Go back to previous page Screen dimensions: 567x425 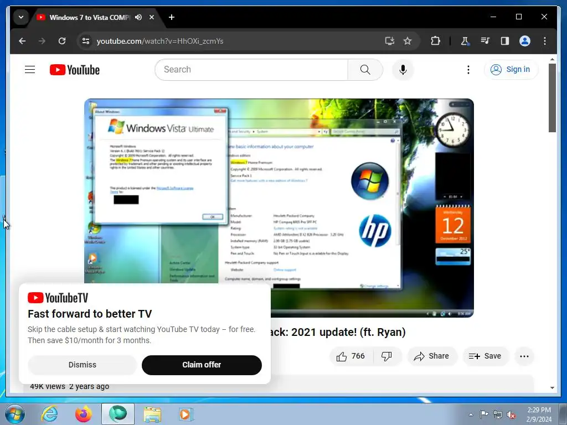coord(22,41)
